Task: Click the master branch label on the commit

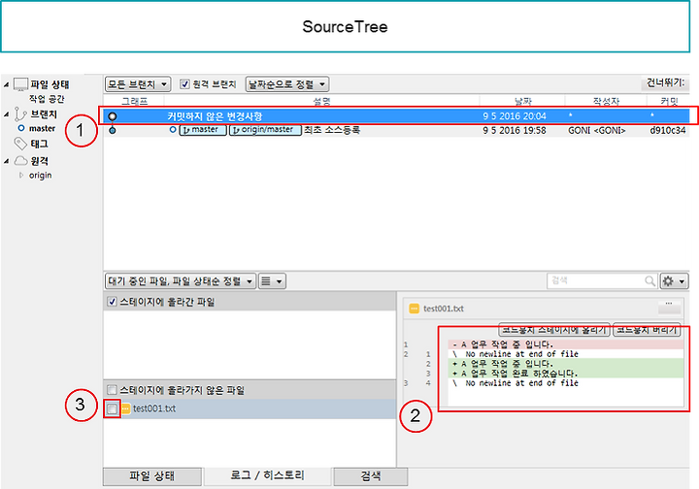Action: (203, 130)
